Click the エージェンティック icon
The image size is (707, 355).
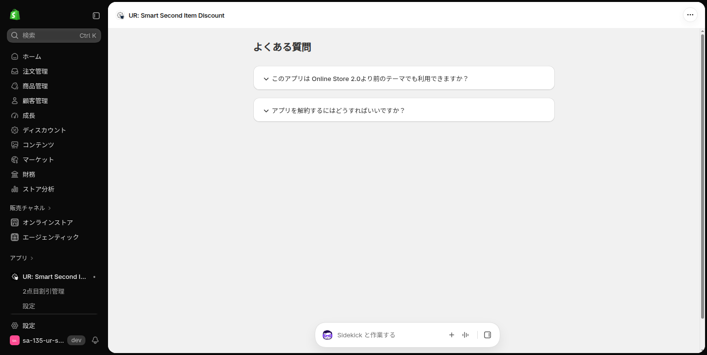click(15, 237)
